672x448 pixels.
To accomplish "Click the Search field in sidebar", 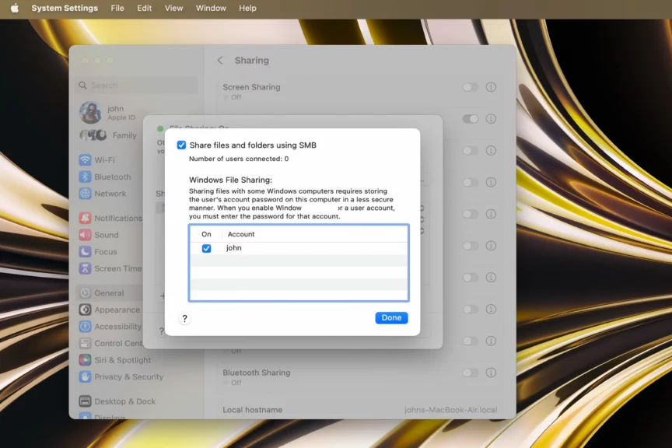I will tap(137, 85).
